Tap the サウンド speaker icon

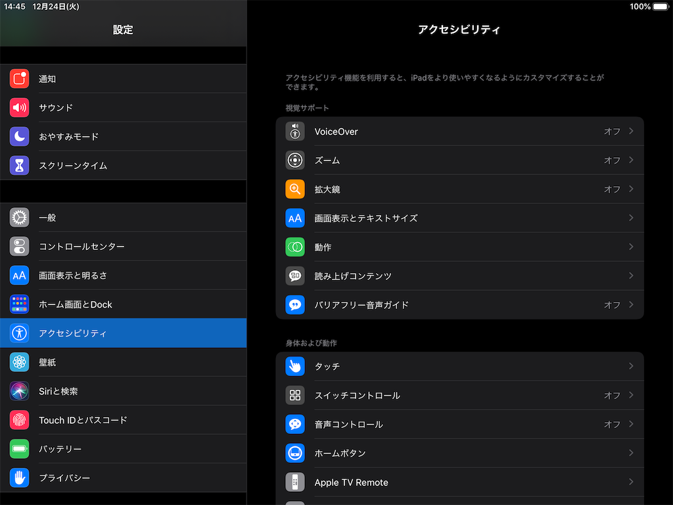click(x=19, y=107)
